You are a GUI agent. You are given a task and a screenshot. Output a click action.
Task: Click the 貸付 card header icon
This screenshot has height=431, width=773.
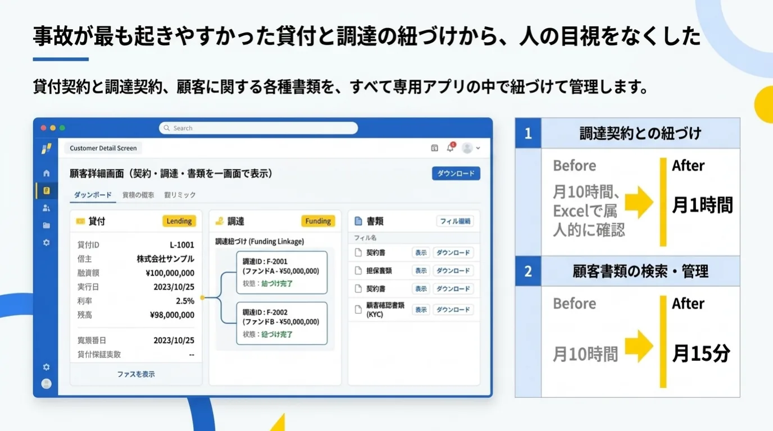pos(80,222)
